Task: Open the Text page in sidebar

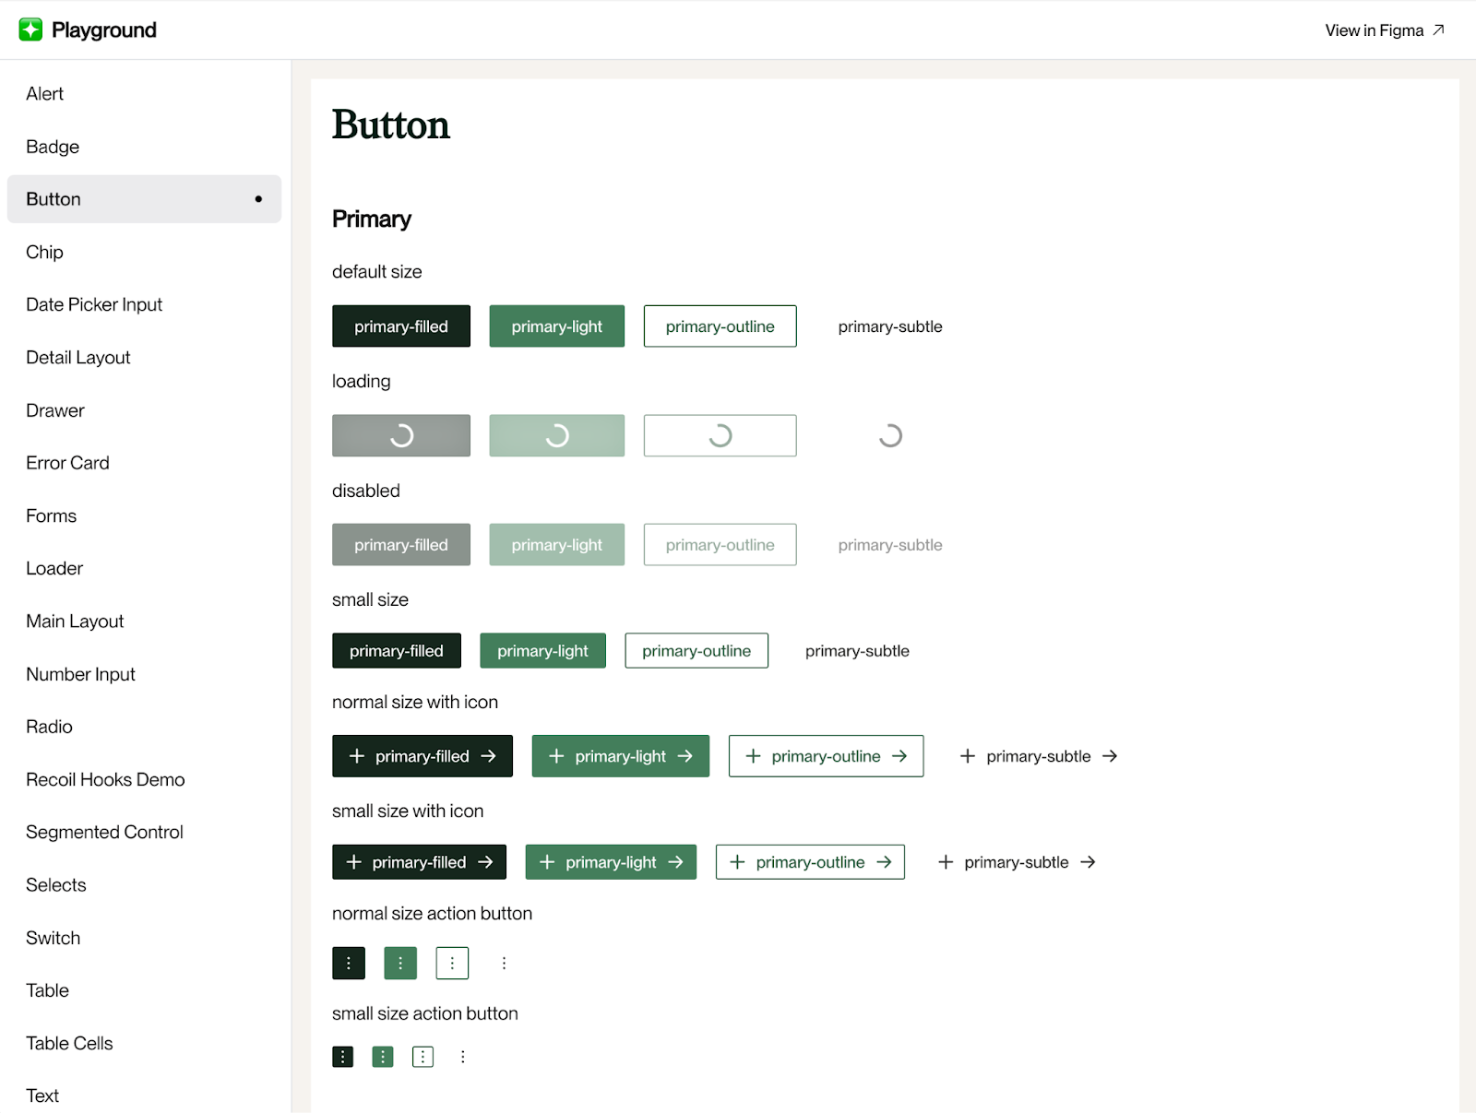Action: click(x=144, y=1095)
